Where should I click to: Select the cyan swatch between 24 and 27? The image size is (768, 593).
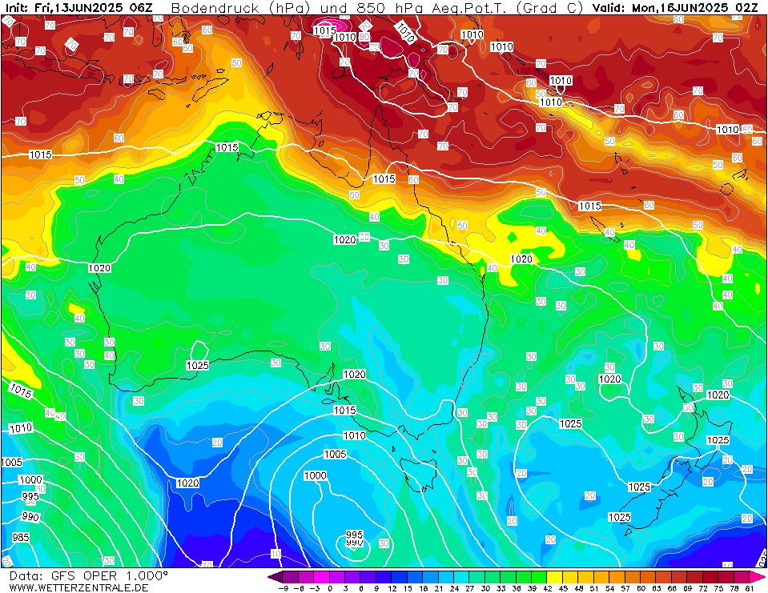461,577
